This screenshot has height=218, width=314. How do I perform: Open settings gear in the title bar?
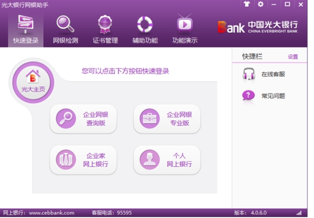pos(261,4)
